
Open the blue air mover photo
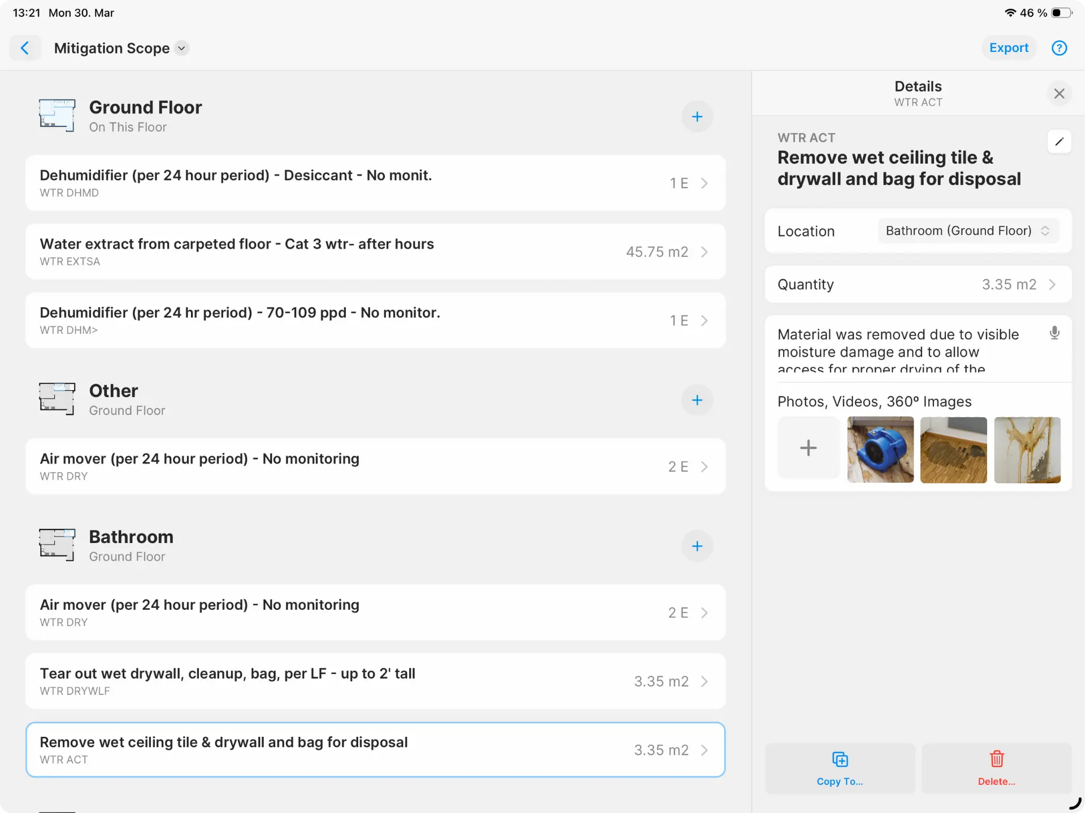coord(880,450)
